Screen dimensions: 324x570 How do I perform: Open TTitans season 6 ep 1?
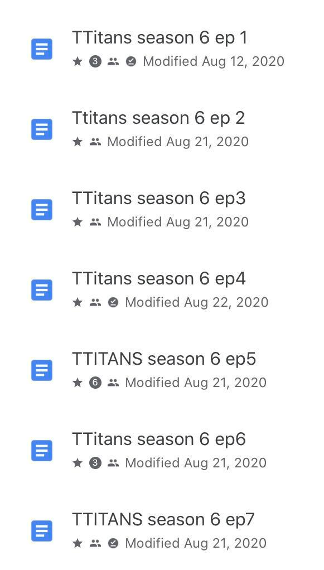[160, 37]
